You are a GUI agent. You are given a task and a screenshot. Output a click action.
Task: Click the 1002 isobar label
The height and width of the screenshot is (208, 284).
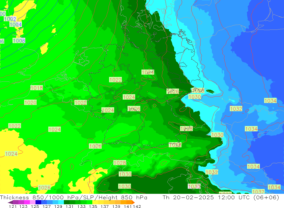(10, 19)
